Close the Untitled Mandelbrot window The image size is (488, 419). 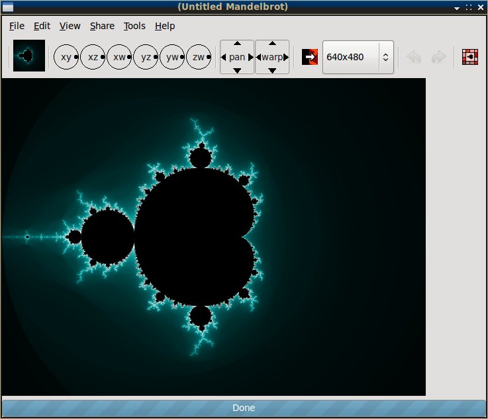pos(481,7)
